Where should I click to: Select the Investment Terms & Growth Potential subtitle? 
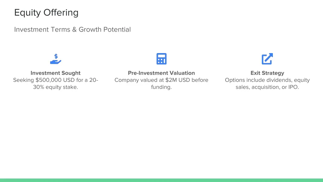coord(73,29)
